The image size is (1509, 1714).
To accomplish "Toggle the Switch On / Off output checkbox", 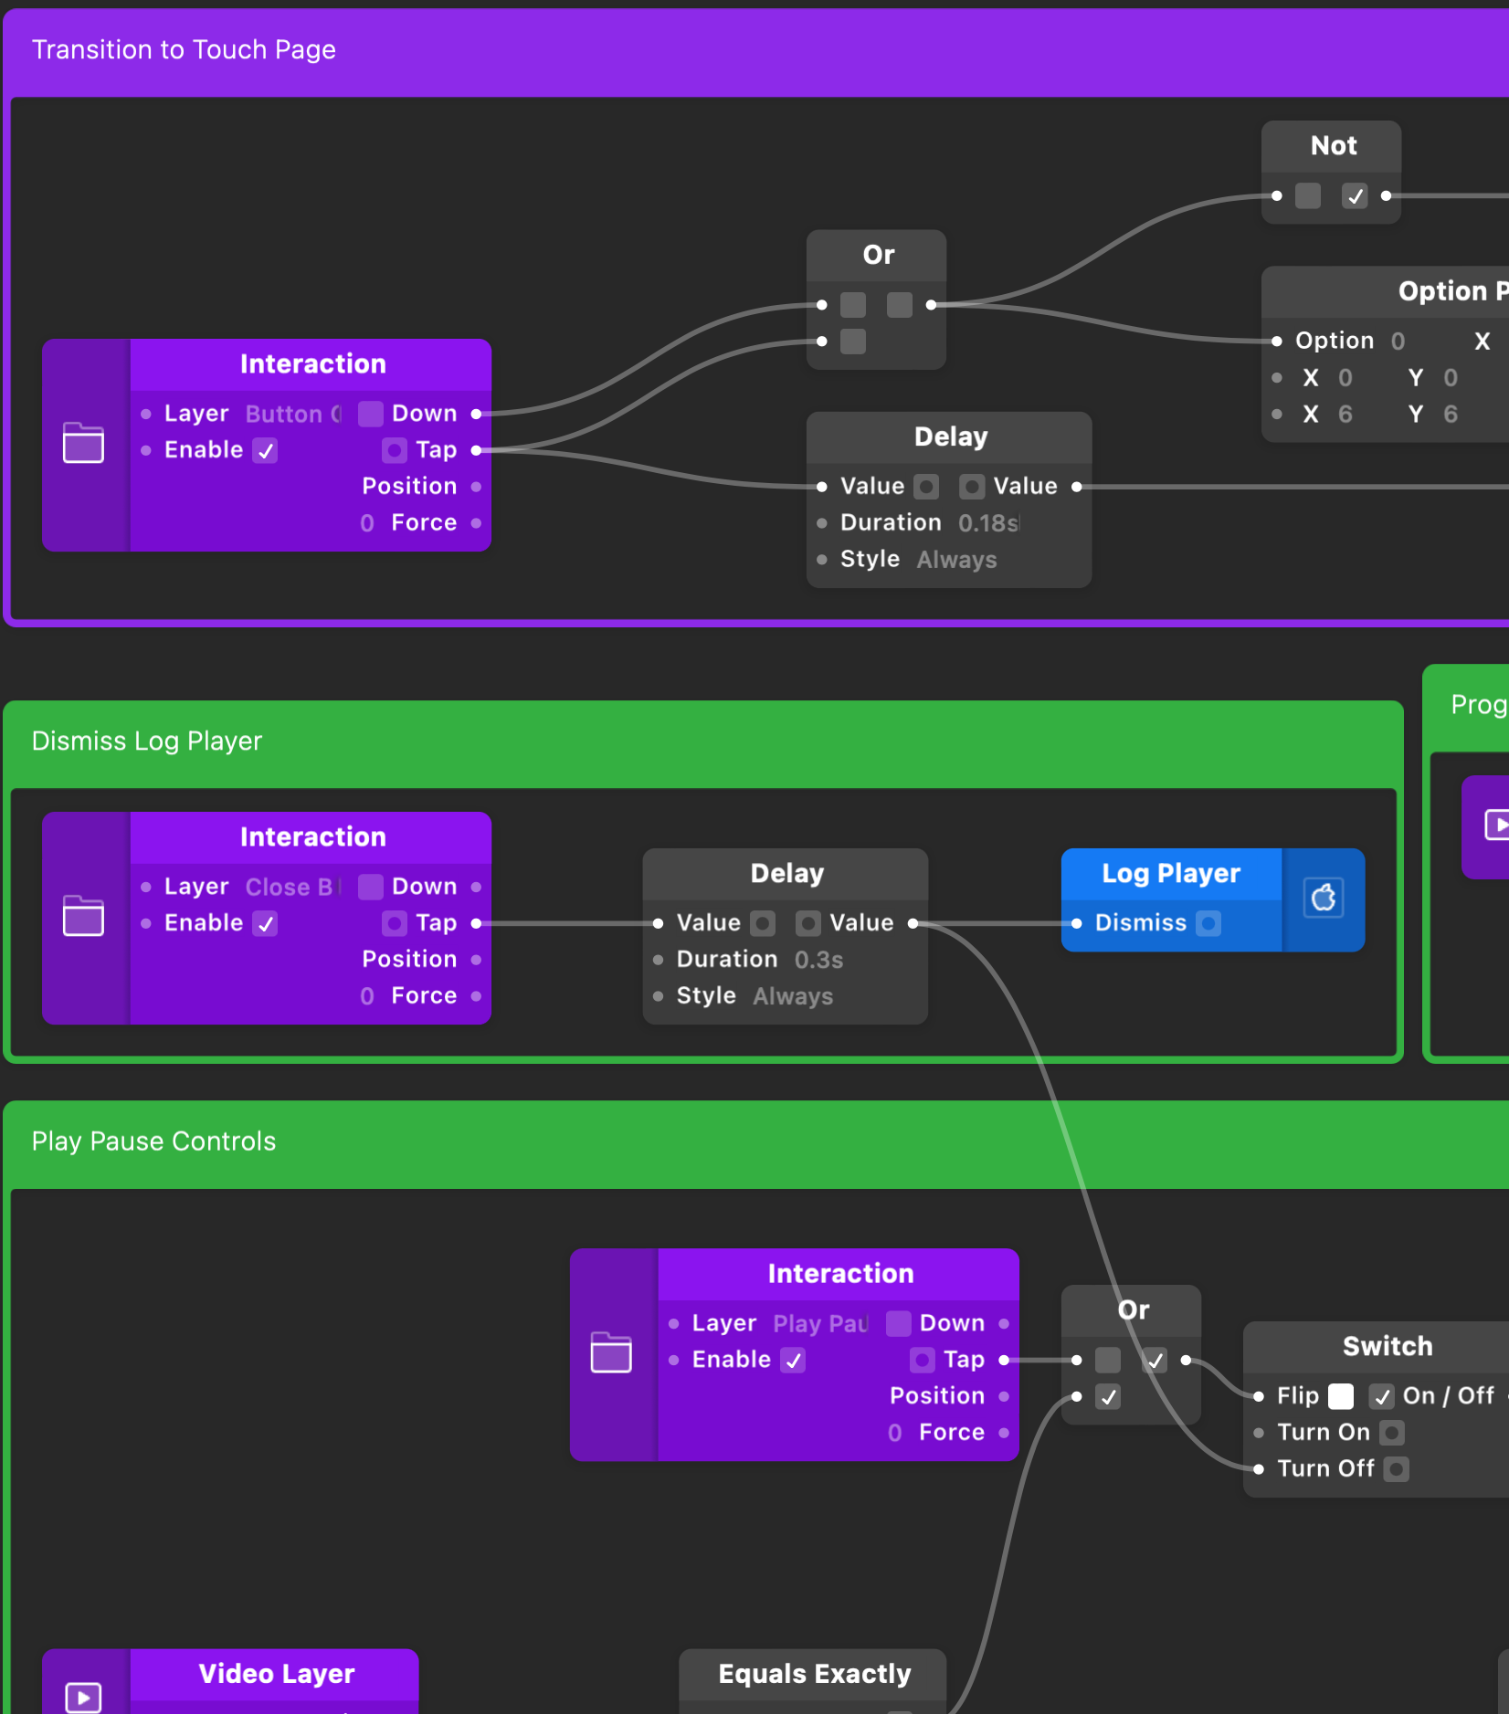I will [x=1381, y=1397].
